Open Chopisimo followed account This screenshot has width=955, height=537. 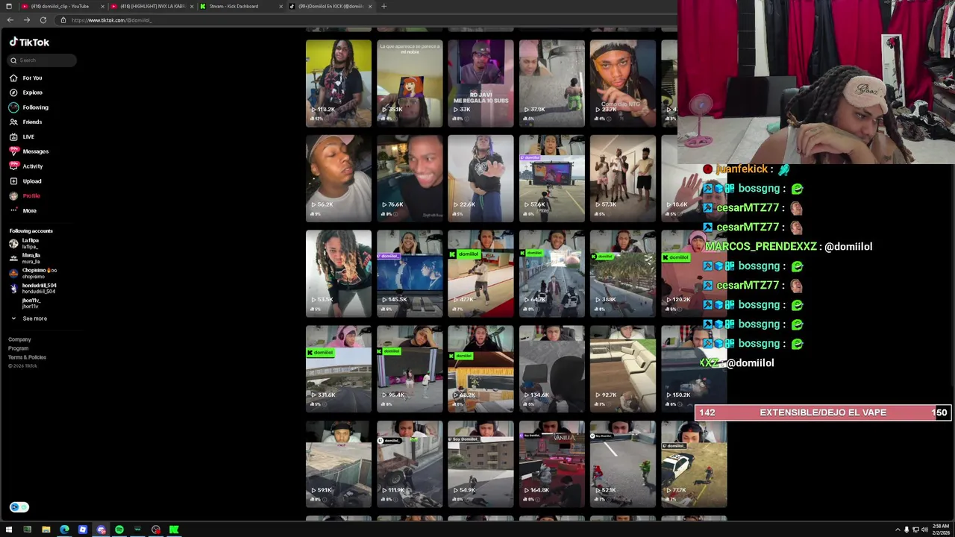click(x=33, y=273)
